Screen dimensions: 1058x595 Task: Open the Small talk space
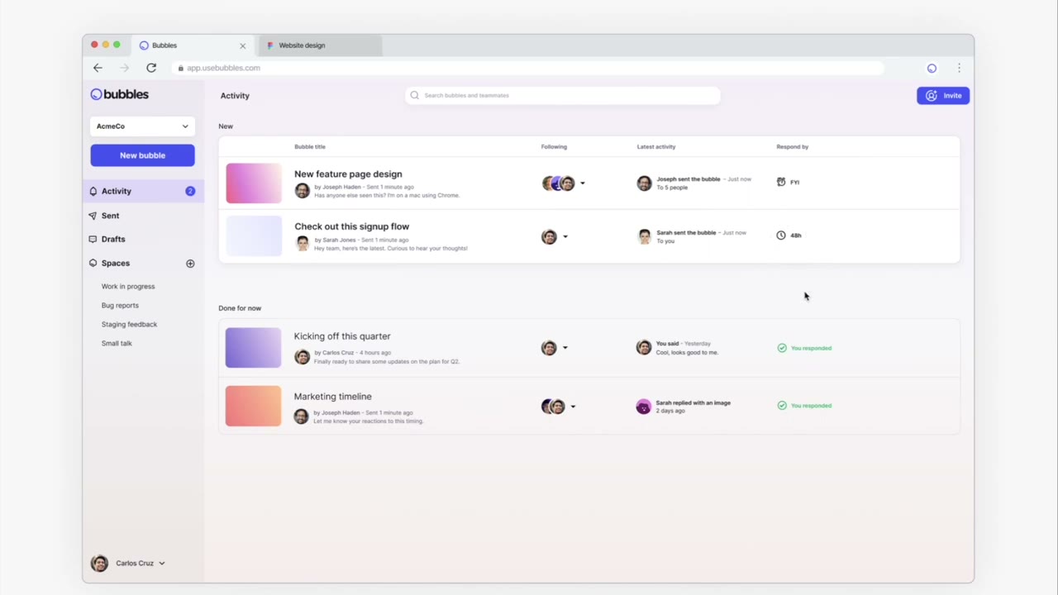[x=117, y=344]
